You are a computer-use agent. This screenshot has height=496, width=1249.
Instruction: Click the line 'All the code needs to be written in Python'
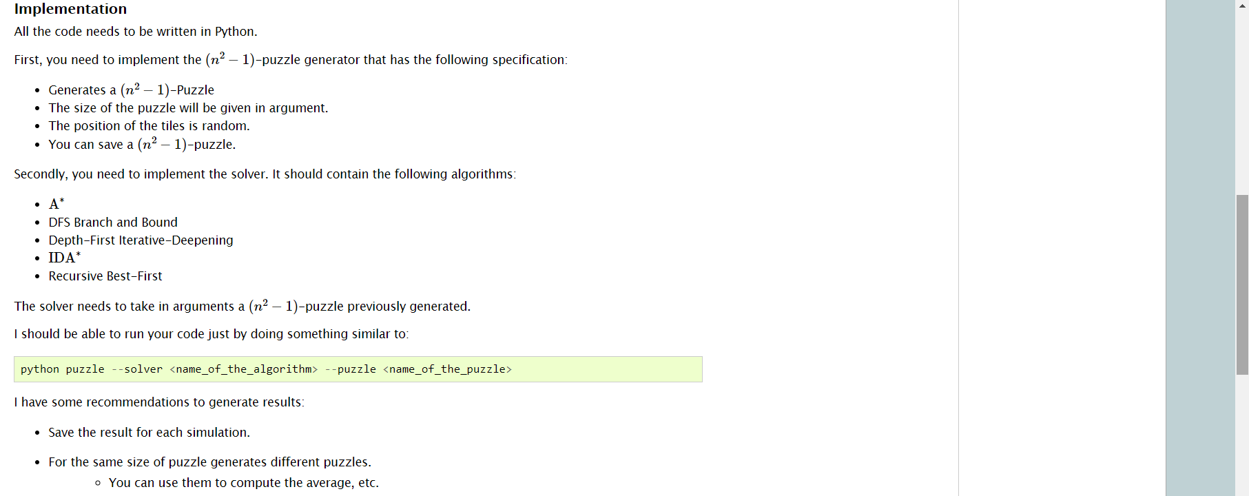(x=135, y=31)
